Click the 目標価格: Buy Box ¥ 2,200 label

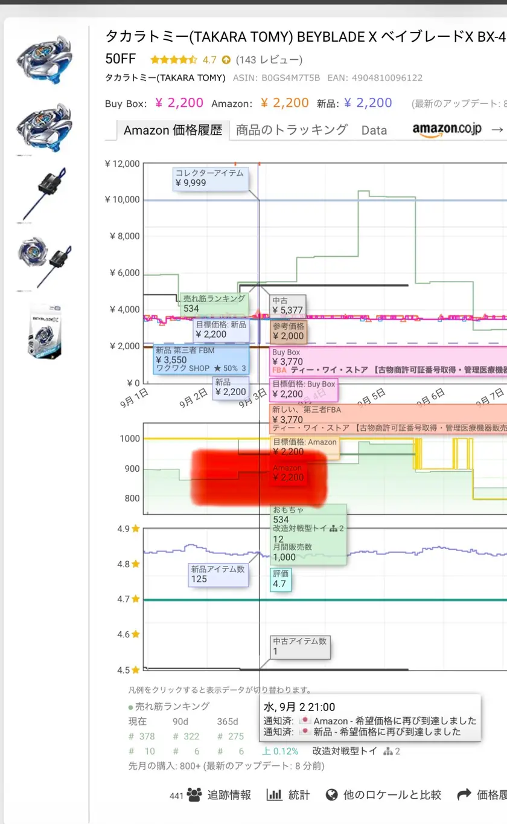coord(304,389)
